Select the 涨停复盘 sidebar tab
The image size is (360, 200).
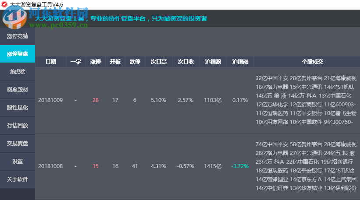pyautogui.click(x=18, y=54)
